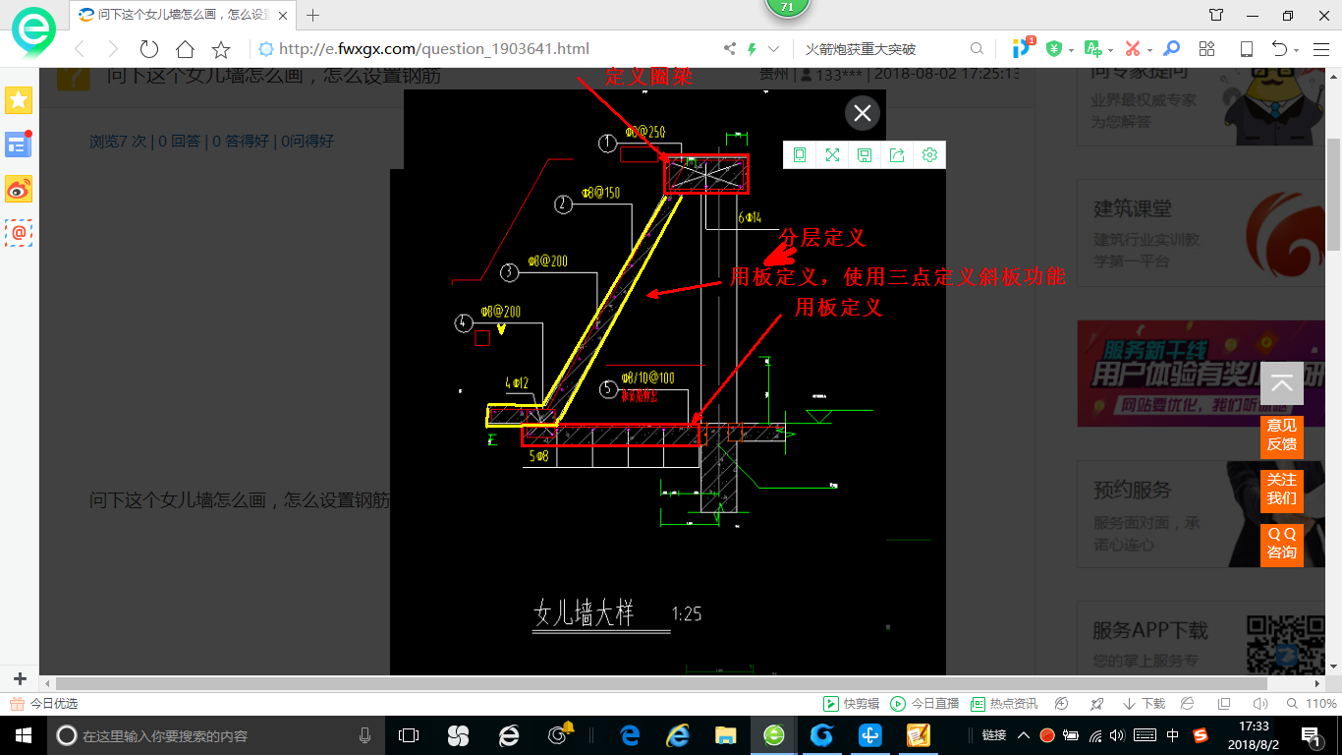Expand the address bar dropdown chevron
1342x755 pixels.
point(774,49)
